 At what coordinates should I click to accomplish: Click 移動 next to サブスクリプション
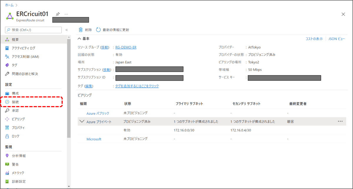107,70
